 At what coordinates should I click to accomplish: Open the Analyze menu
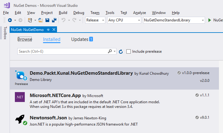coord(139,13)
